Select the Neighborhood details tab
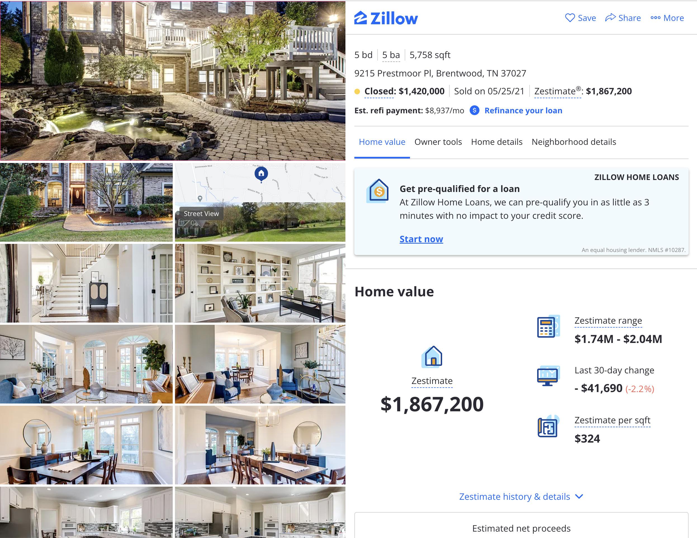Image resolution: width=697 pixels, height=538 pixels. pos(573,142)
